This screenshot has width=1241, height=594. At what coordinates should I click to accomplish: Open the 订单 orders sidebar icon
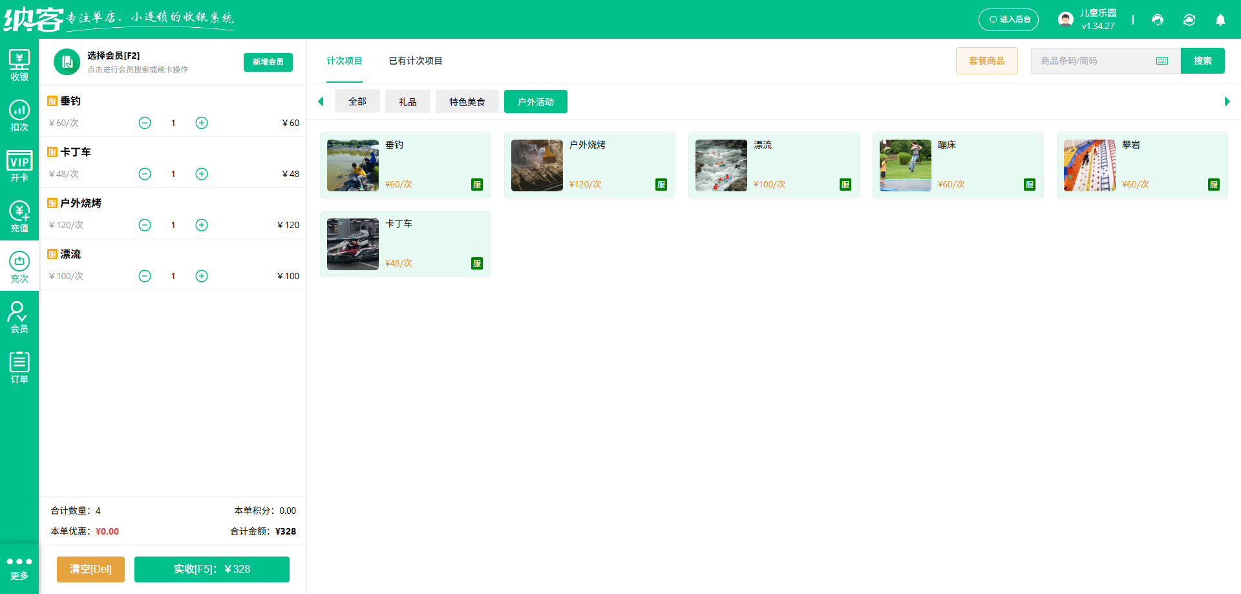point(19,368)
